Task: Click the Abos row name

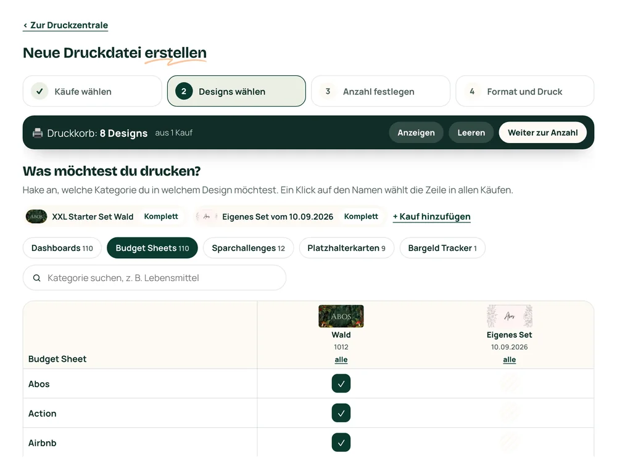Action: pos(39,384)
